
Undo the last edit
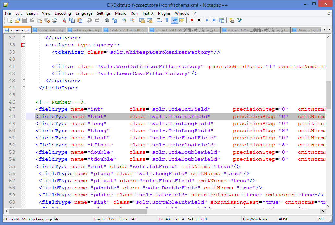coord(89,20)
